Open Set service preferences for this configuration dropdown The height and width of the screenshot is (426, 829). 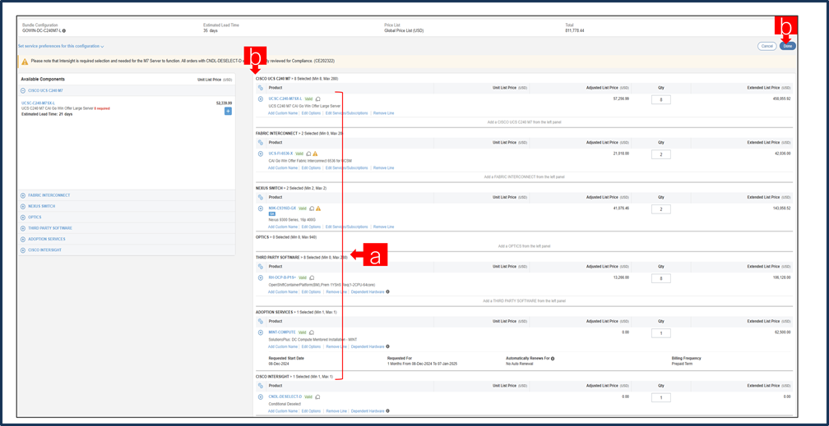tap(61, 47)
